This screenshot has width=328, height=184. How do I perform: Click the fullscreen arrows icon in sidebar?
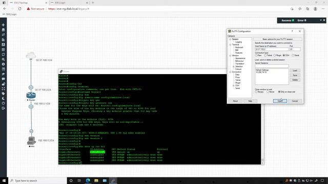click(x=3, y=88)
